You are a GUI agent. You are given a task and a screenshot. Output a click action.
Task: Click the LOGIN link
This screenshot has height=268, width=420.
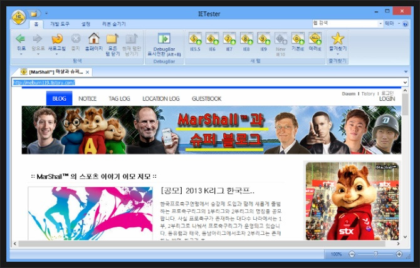(x=387, y=99)
